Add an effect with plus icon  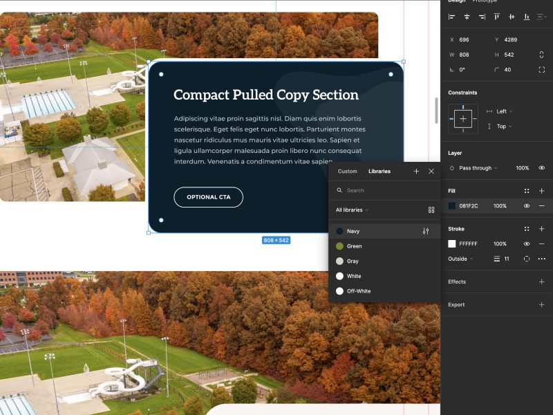[x=541, y=282]
